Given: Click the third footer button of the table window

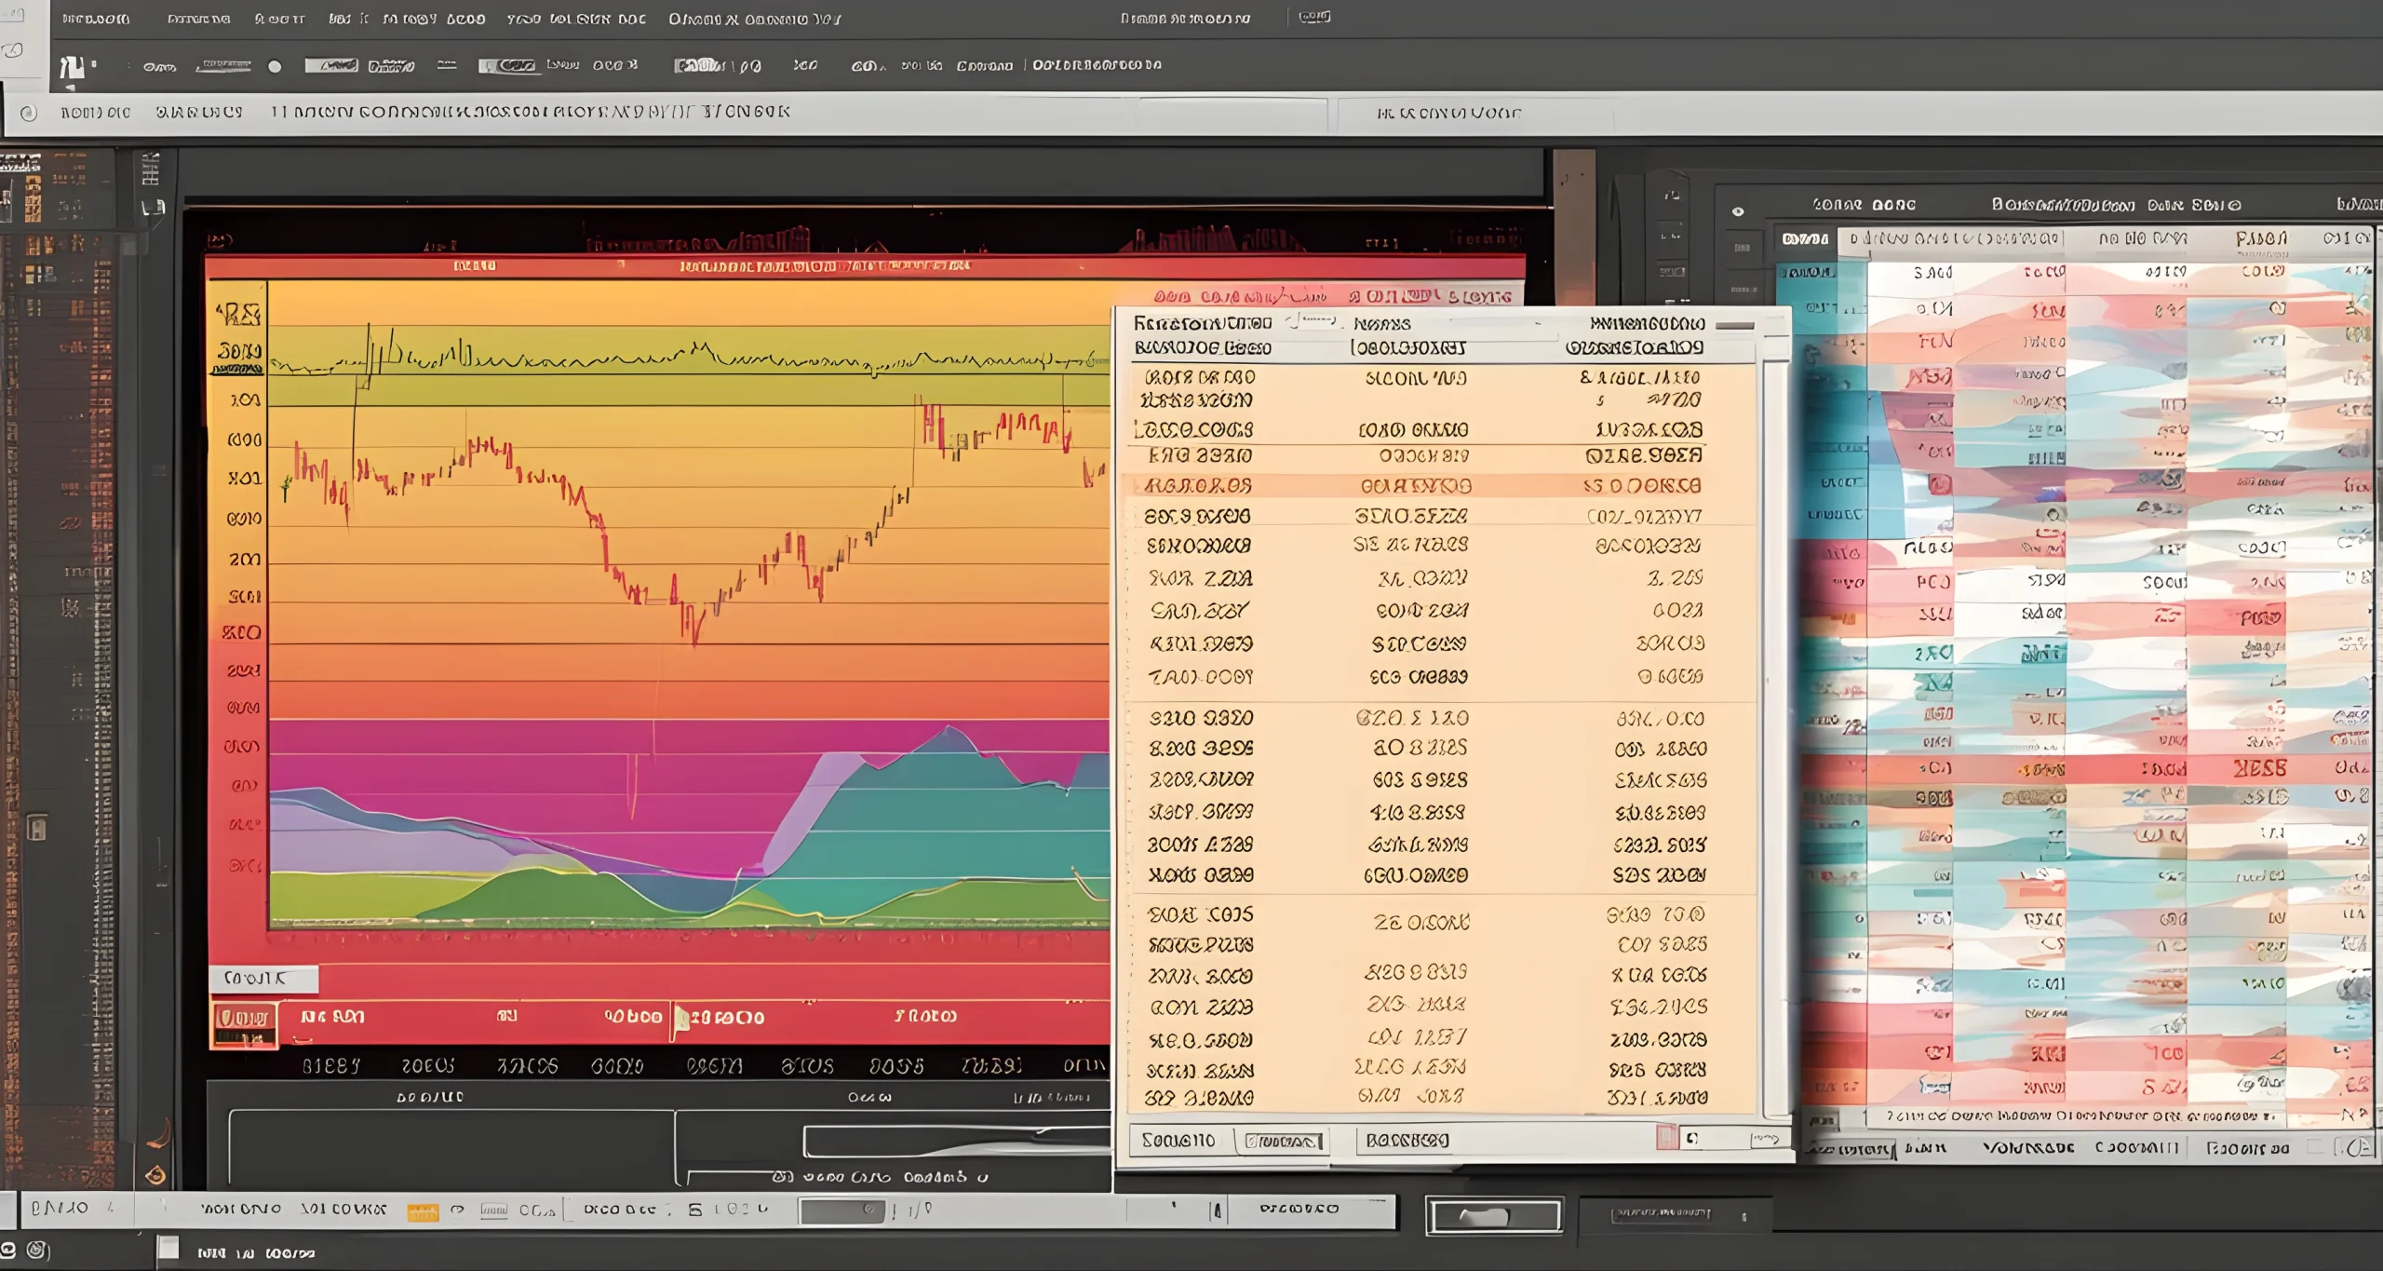Looking at the screenshot, I should [x=1407, y=1141].
